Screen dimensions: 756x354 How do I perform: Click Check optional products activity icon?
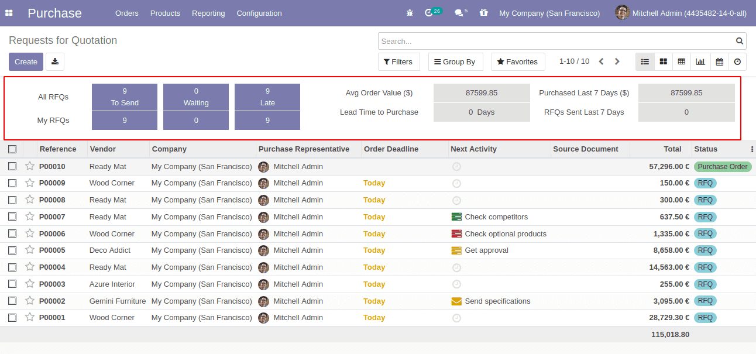coord(456,233)
